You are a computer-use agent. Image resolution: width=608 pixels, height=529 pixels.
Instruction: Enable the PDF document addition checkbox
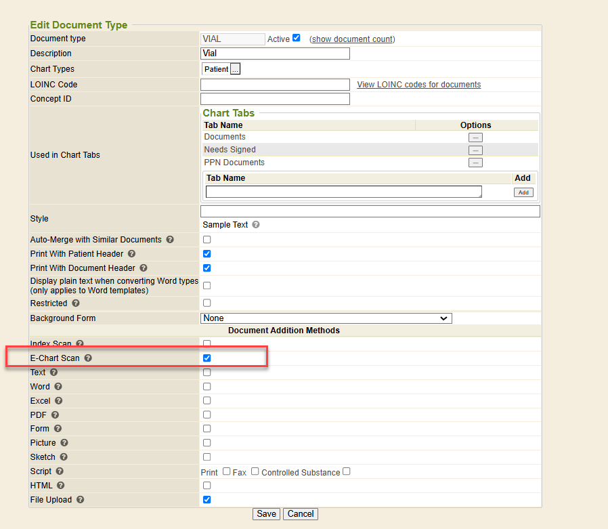coord(207,415)
